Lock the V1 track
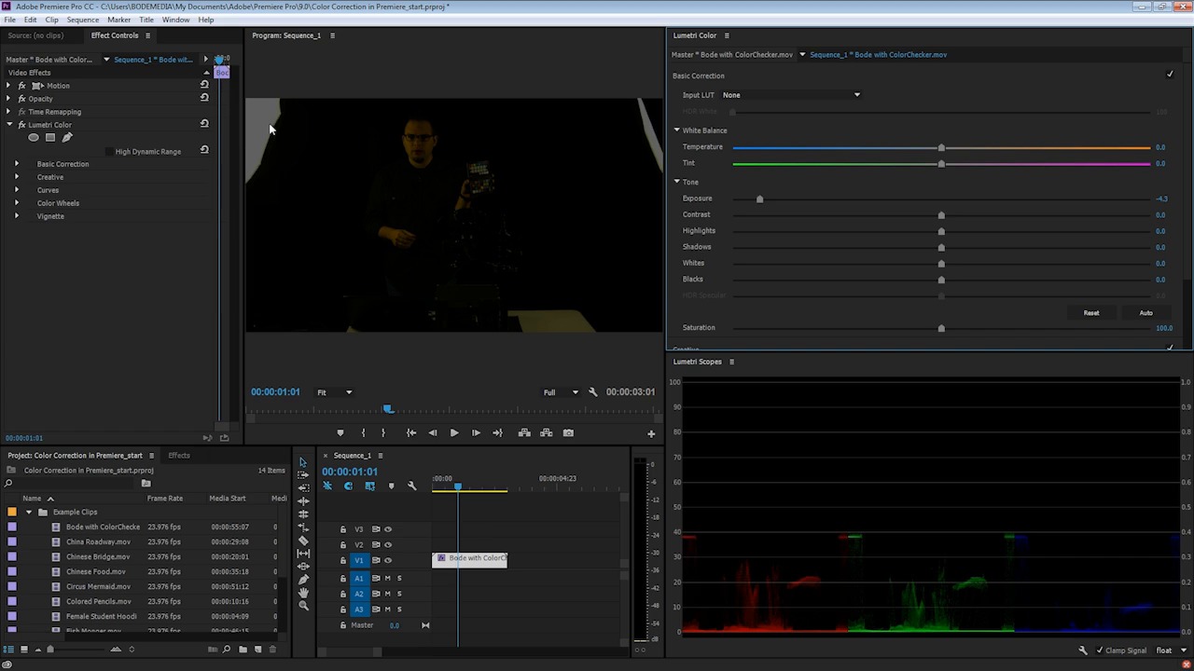 pos(342,560)
